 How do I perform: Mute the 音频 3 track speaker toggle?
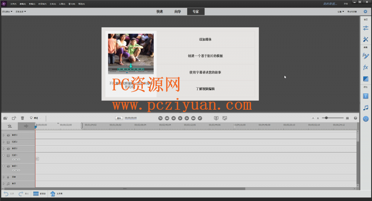coord(8,135)
